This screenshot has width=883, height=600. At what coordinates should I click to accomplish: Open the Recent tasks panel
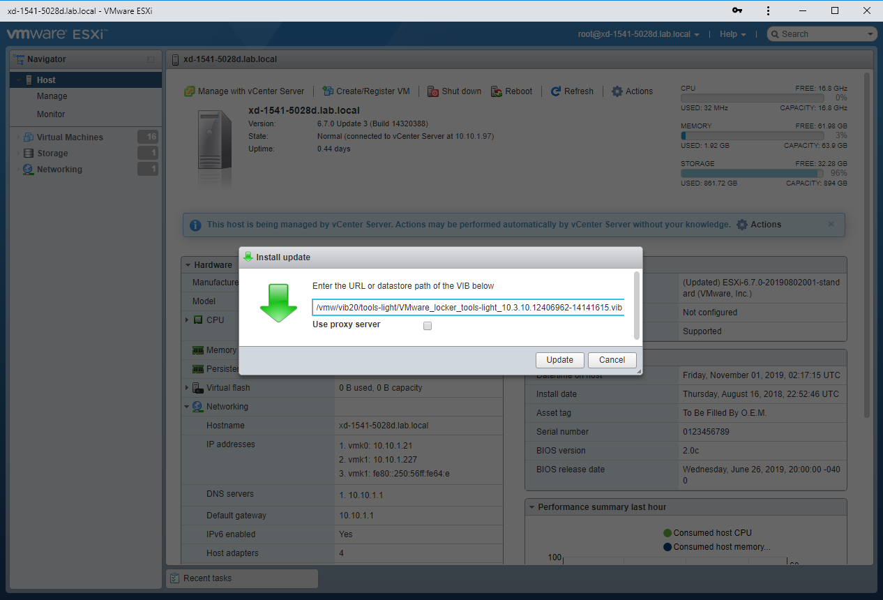[241, 578]
